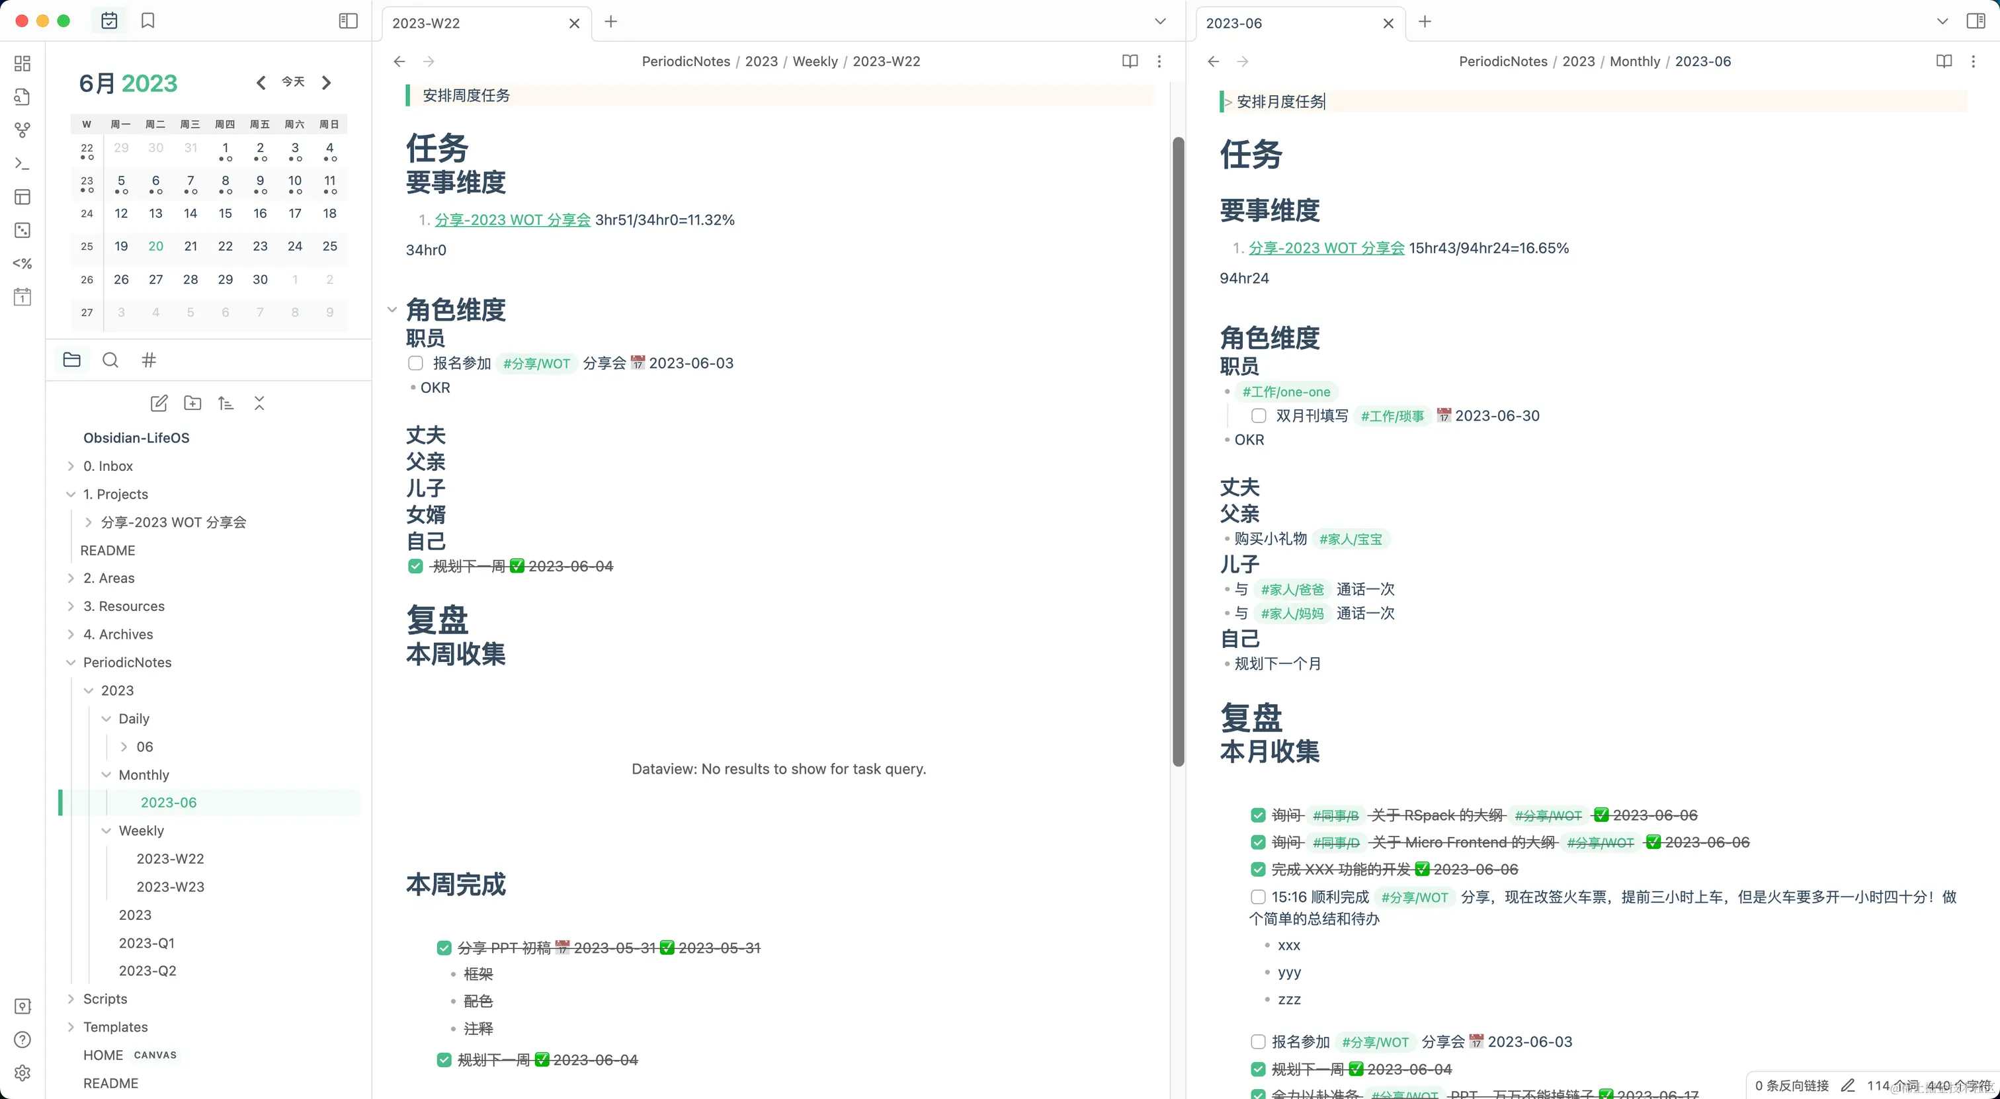
Task: Open 2023-W23 note in file tree
Action: 170,886
